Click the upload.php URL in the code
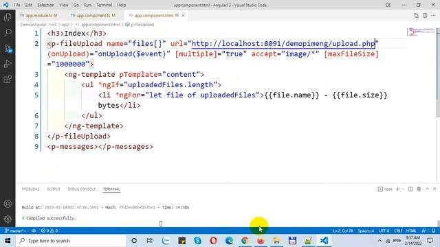 pyautogui.click(x=283, y=44)
